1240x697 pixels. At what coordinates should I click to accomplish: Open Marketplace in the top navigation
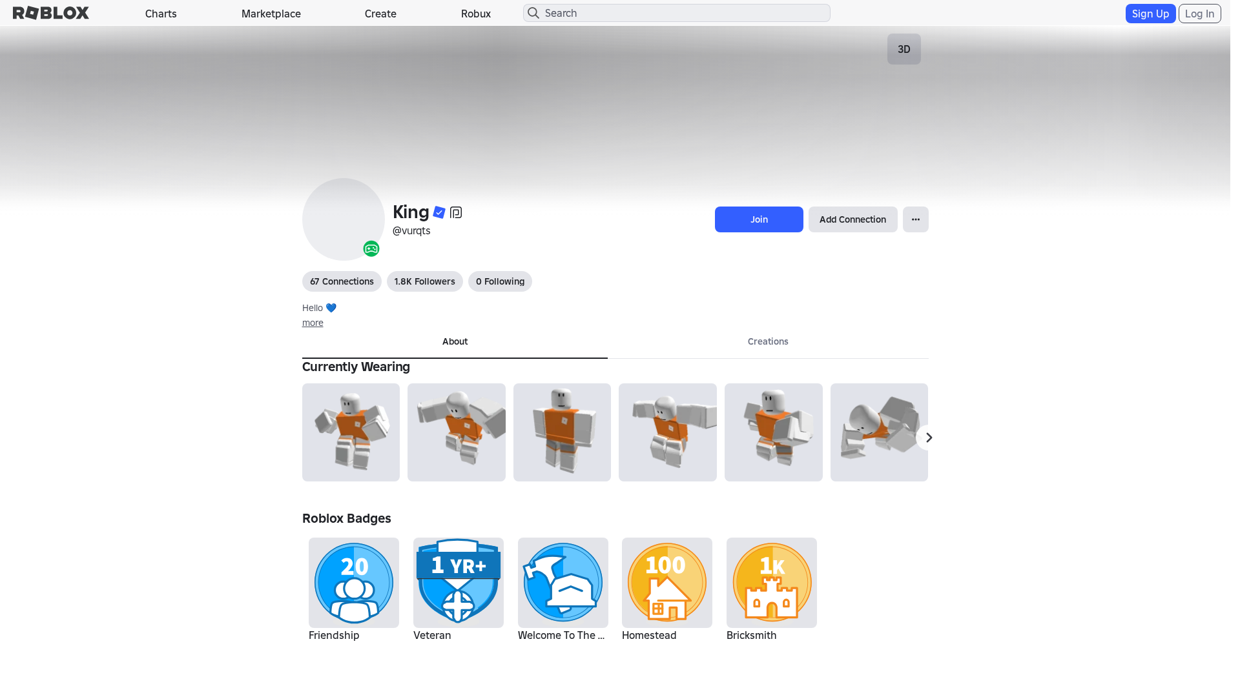271,14
